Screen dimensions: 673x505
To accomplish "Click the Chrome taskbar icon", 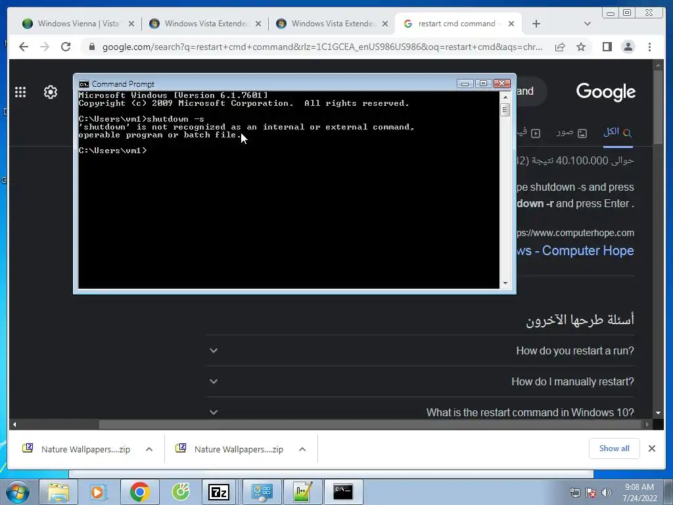I will (139, 492).
